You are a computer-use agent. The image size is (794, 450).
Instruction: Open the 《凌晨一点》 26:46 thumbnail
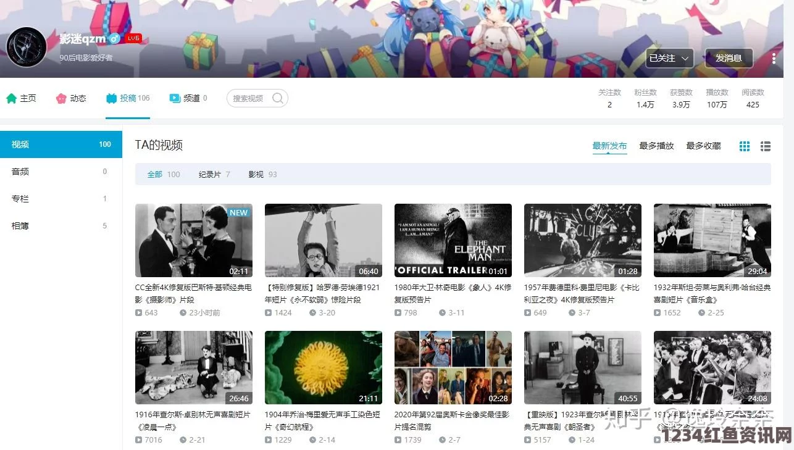click(x=194, y=367)
